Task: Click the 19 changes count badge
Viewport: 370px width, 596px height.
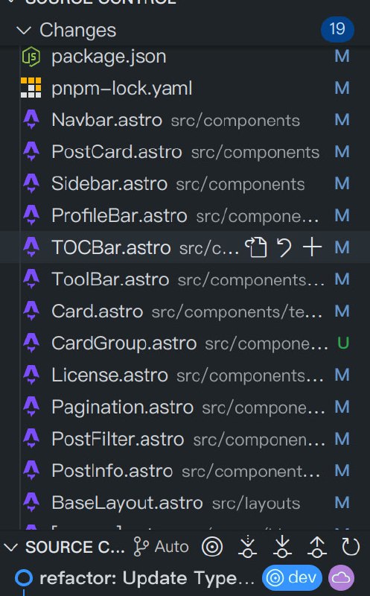Action: point(337,29)
